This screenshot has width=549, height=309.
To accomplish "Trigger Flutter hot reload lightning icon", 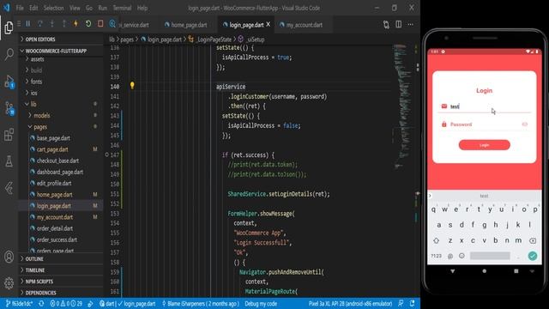I will tap(75, 24).
